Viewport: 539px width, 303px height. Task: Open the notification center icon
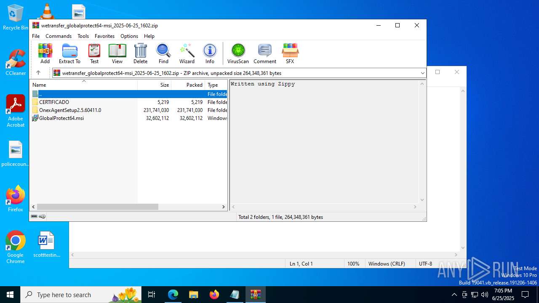525,295
